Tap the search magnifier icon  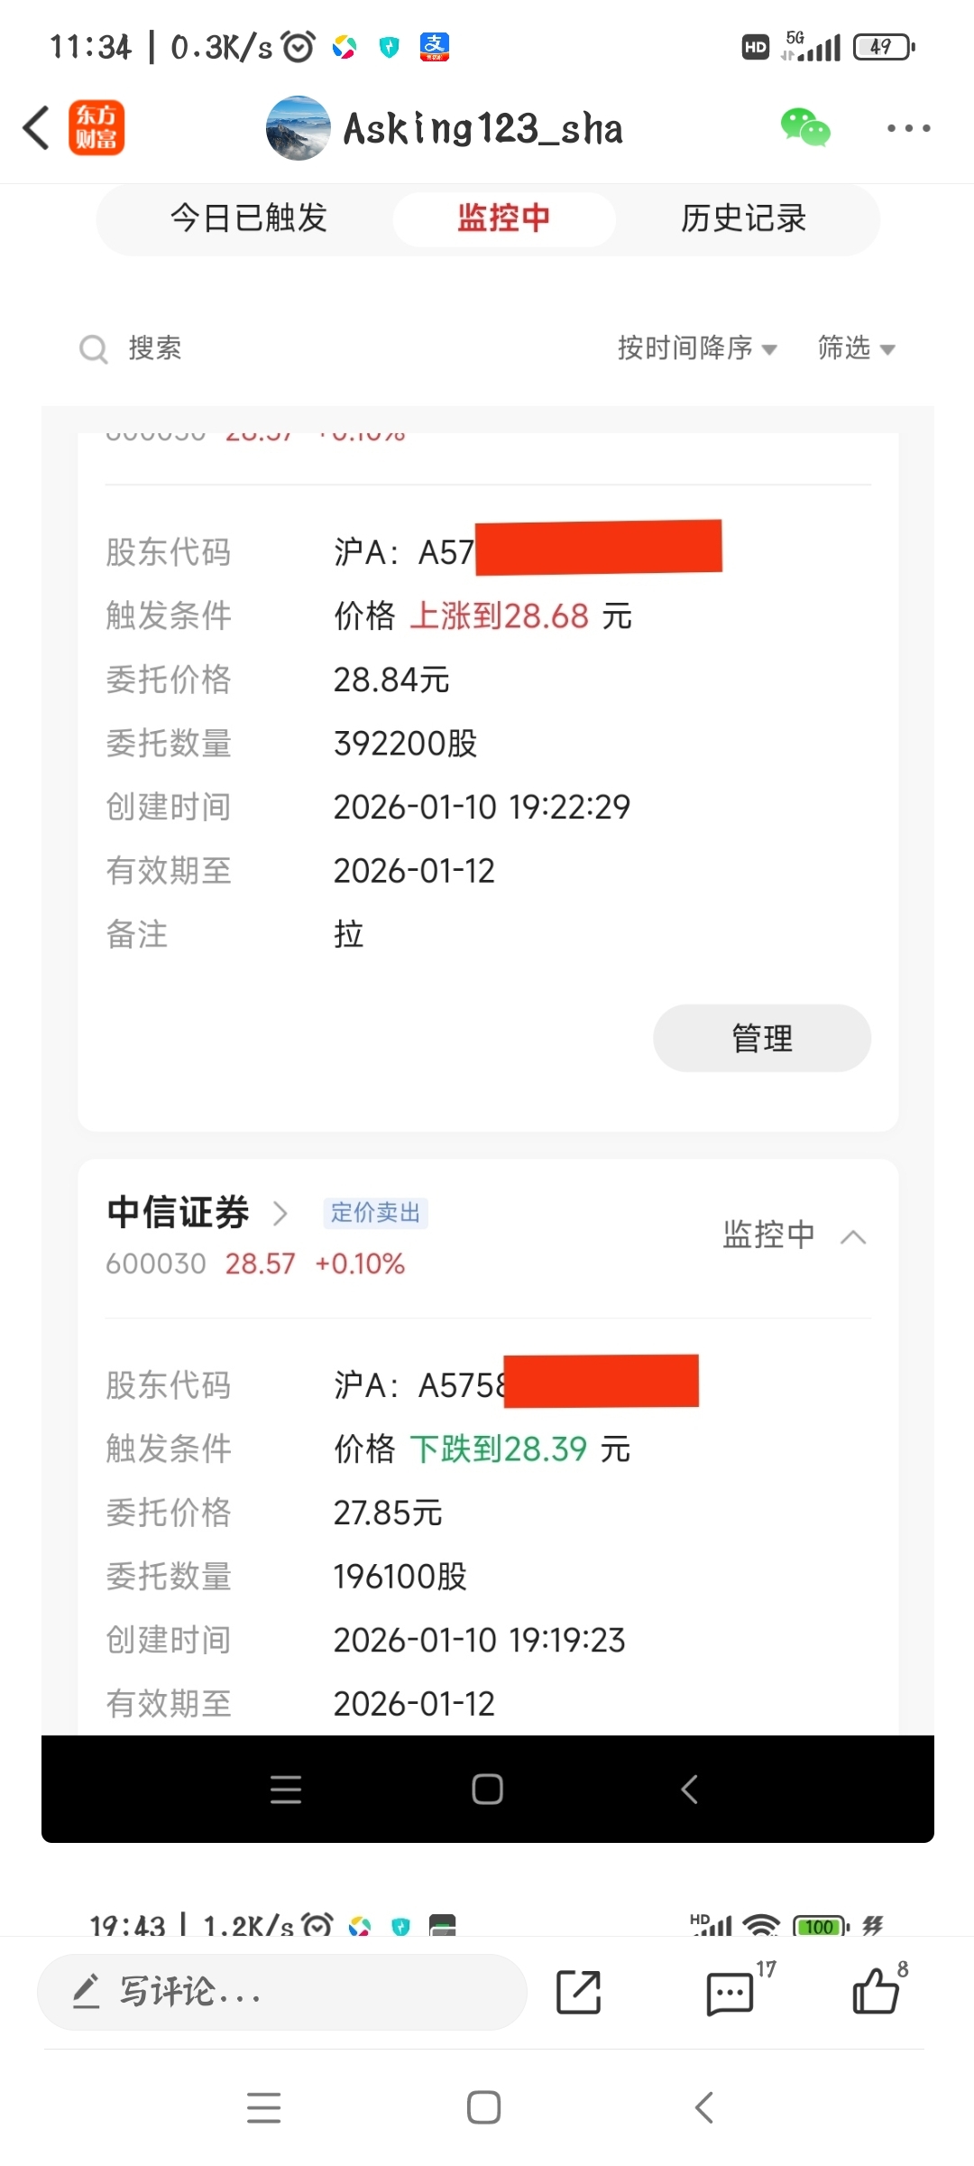pyautogui.click(x=93, y=348)
